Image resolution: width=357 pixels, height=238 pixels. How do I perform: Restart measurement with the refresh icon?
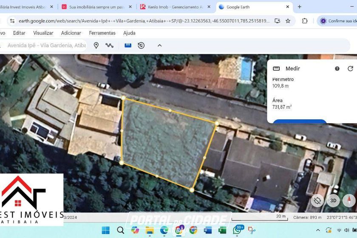[350, 68]
